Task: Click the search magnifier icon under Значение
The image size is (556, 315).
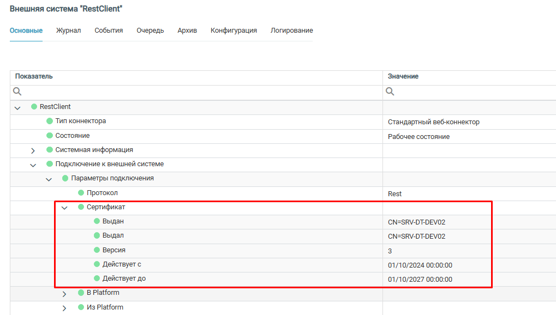Action: pos(390,92)
